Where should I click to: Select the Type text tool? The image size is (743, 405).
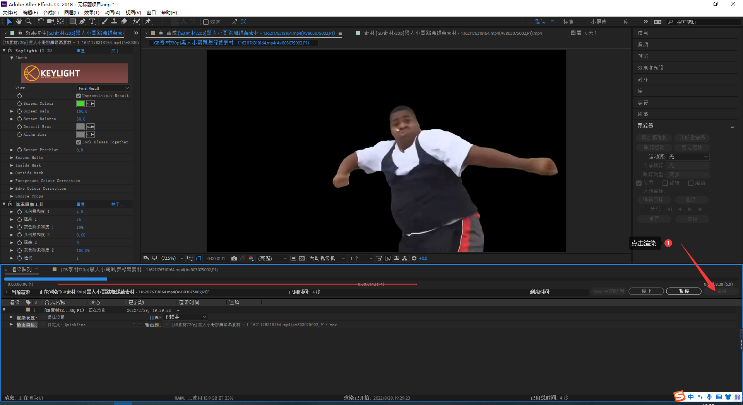92,22
